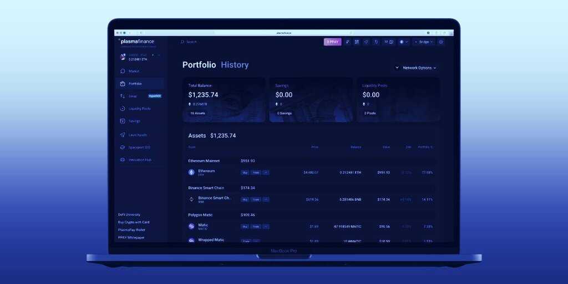Click the 0 Savings button
This screenshot has width=568, height=284.
[x=285, y=113]
